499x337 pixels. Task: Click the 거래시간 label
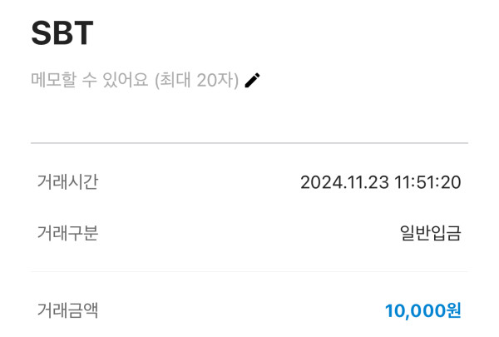67,181
